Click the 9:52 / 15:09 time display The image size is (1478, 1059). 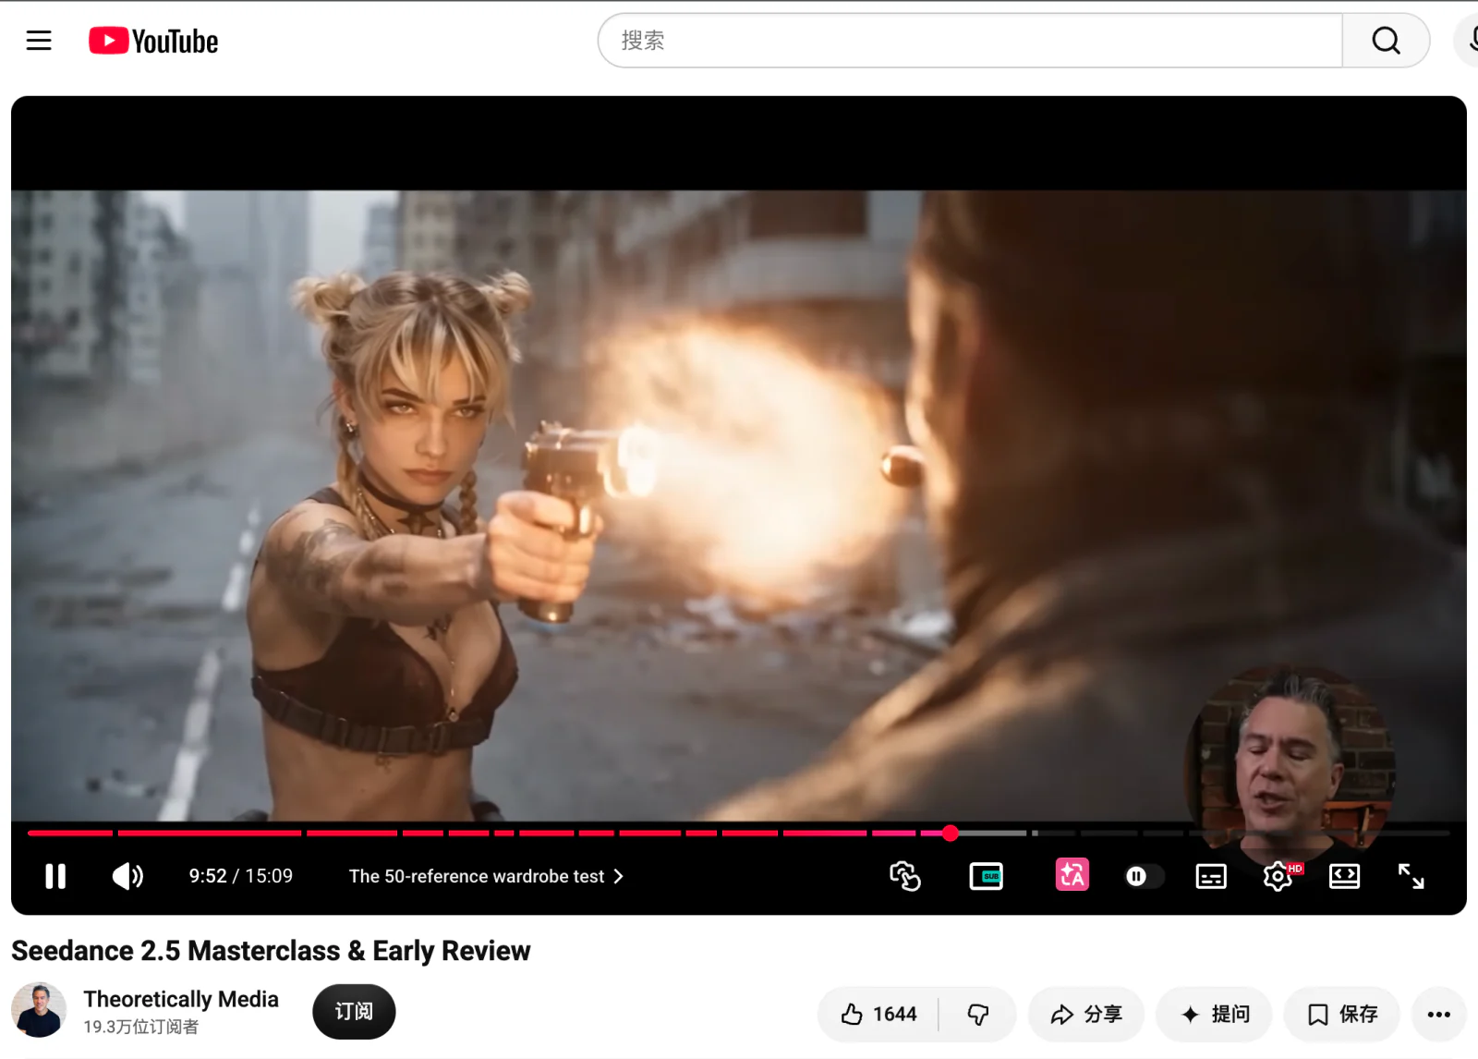tap(241, 876)
